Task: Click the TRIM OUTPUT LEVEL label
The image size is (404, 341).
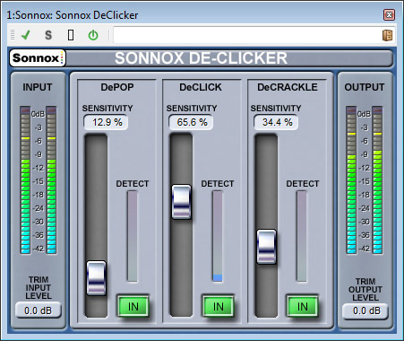Action: pyautogui.click(x=365, y=289)
